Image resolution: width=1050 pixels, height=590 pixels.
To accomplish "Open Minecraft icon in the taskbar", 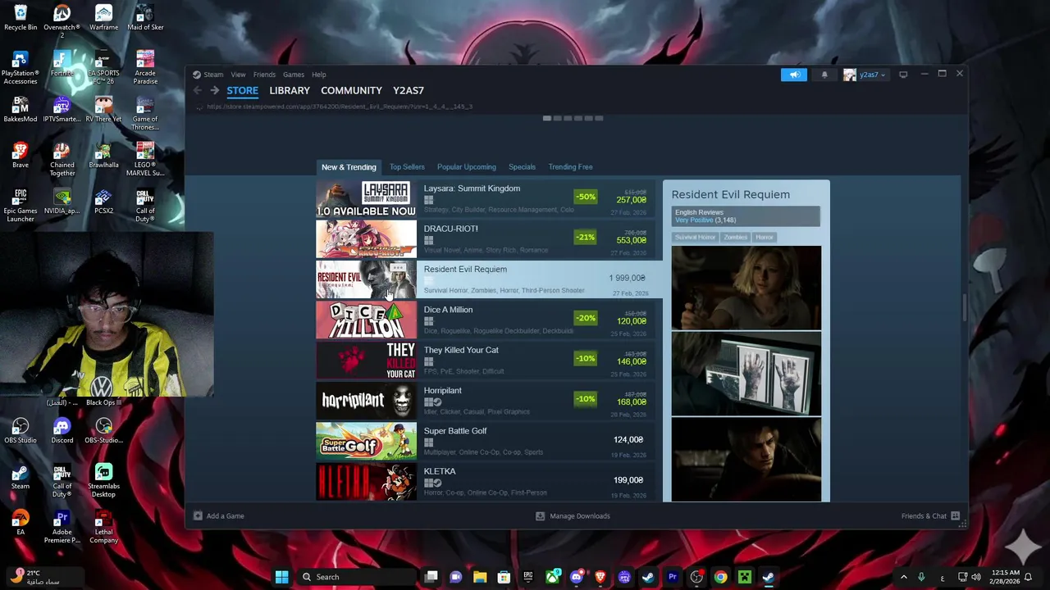I will [744, 577].
